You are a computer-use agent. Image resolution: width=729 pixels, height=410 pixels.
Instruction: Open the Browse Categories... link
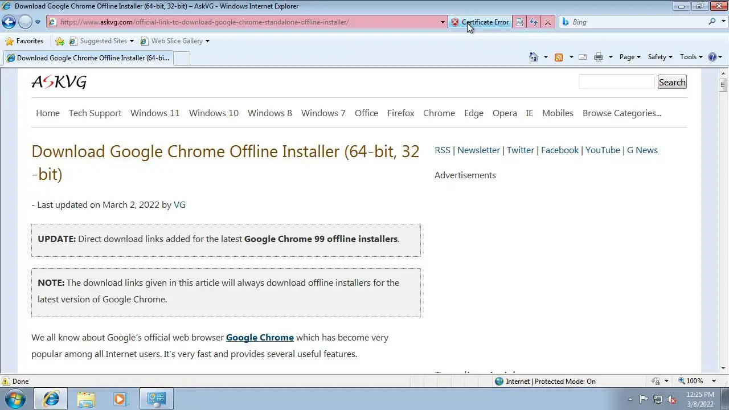(622, 113)
